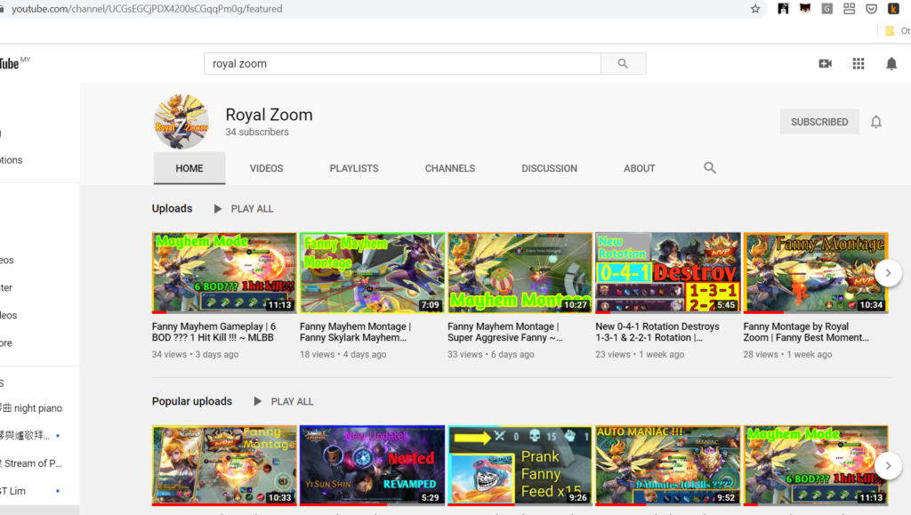This screenshot has height=515, width=911.
Task: Switch to the Home tab
Action: [189, 168]
